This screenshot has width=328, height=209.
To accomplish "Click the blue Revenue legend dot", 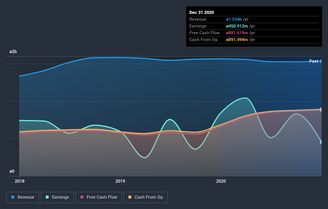I will (13, 197).
